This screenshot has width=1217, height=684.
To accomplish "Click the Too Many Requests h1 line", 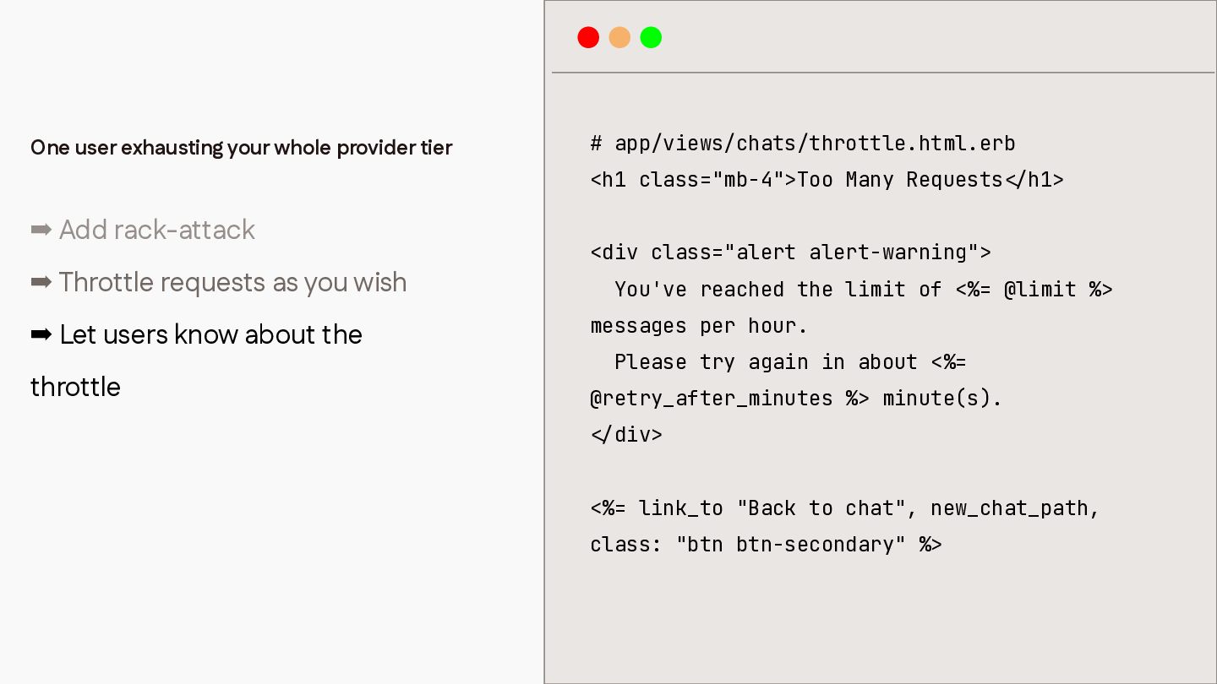I will [827, 180].
